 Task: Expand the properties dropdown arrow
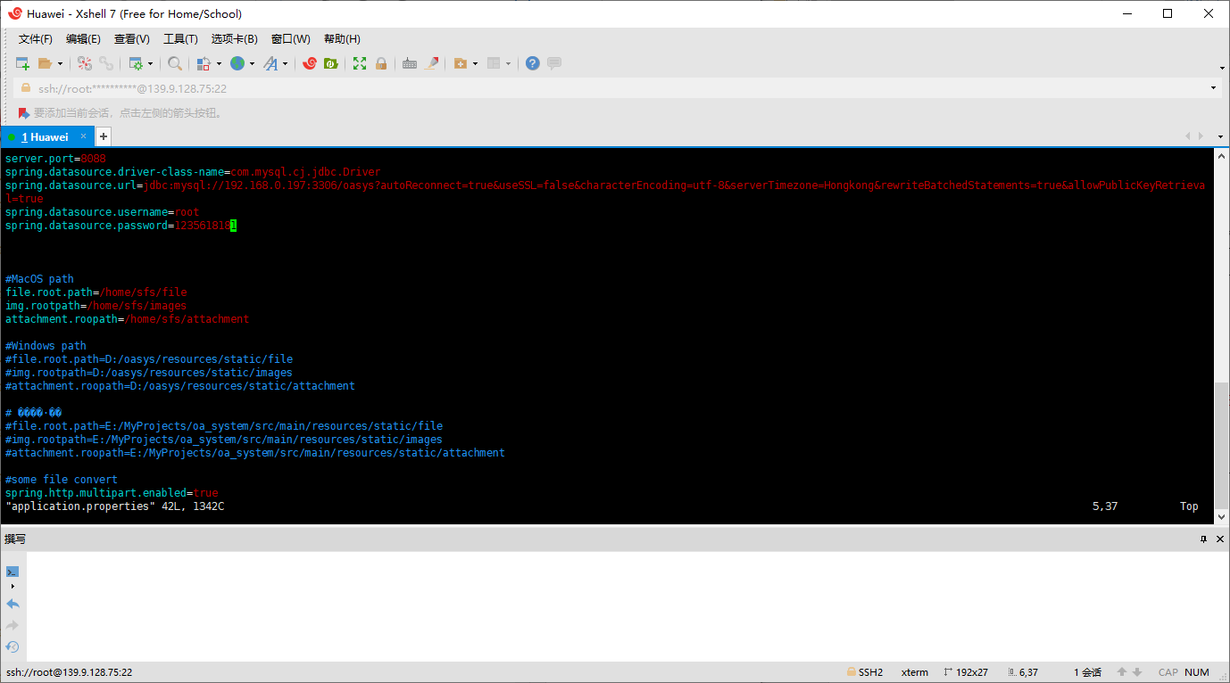150,63
